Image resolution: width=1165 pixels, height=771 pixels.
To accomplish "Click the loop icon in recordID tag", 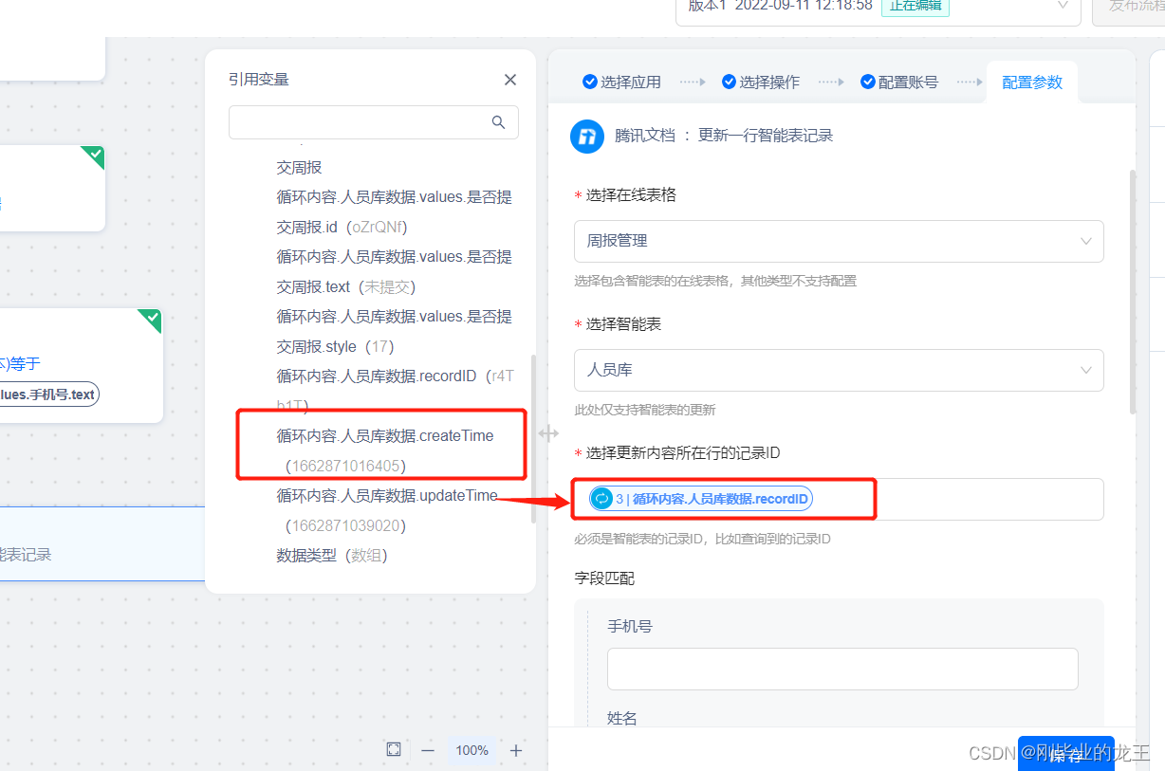I will click(601, 499).
